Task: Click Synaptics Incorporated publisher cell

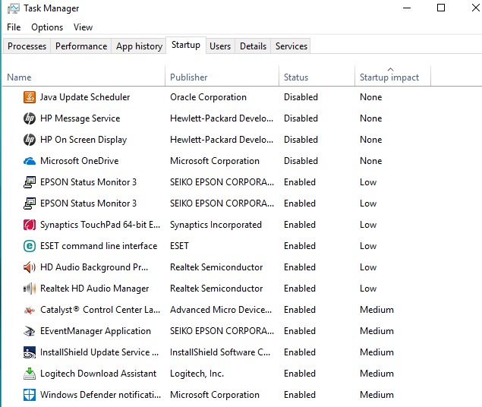Action: click(216, 225)
